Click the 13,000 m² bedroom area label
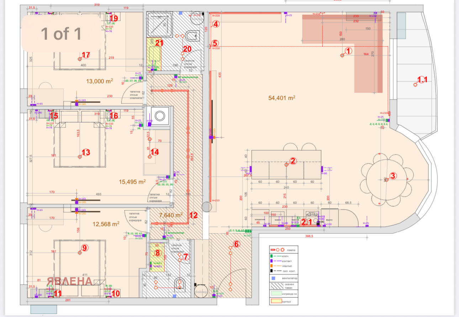 tap(99, 81)
